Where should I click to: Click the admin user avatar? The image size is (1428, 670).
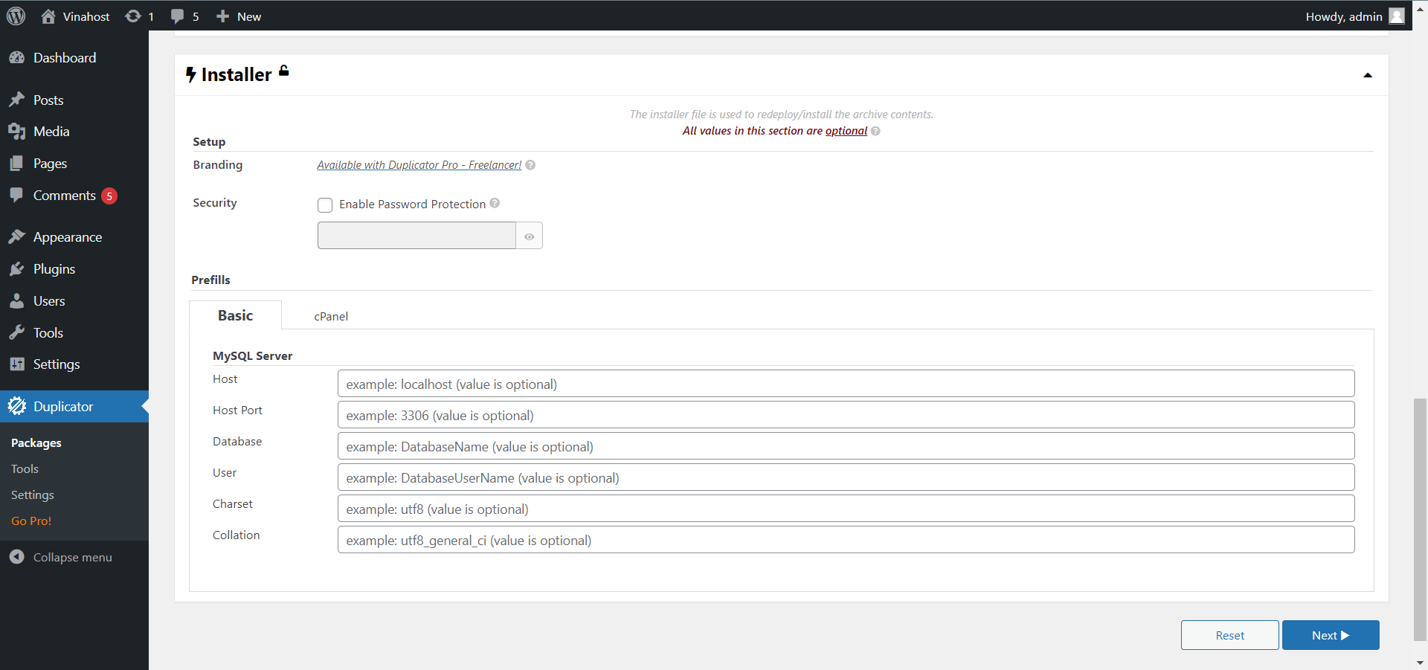(x=1397, y=16)
